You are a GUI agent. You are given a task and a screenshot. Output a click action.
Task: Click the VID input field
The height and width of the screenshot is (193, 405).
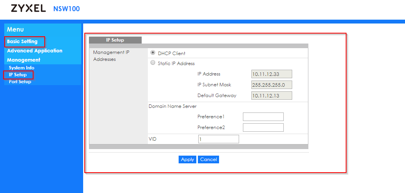218,139
